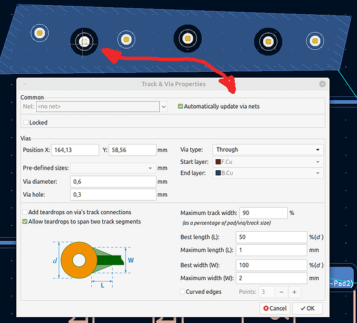Decrease curved edge points with minus button

click(281, 292)
